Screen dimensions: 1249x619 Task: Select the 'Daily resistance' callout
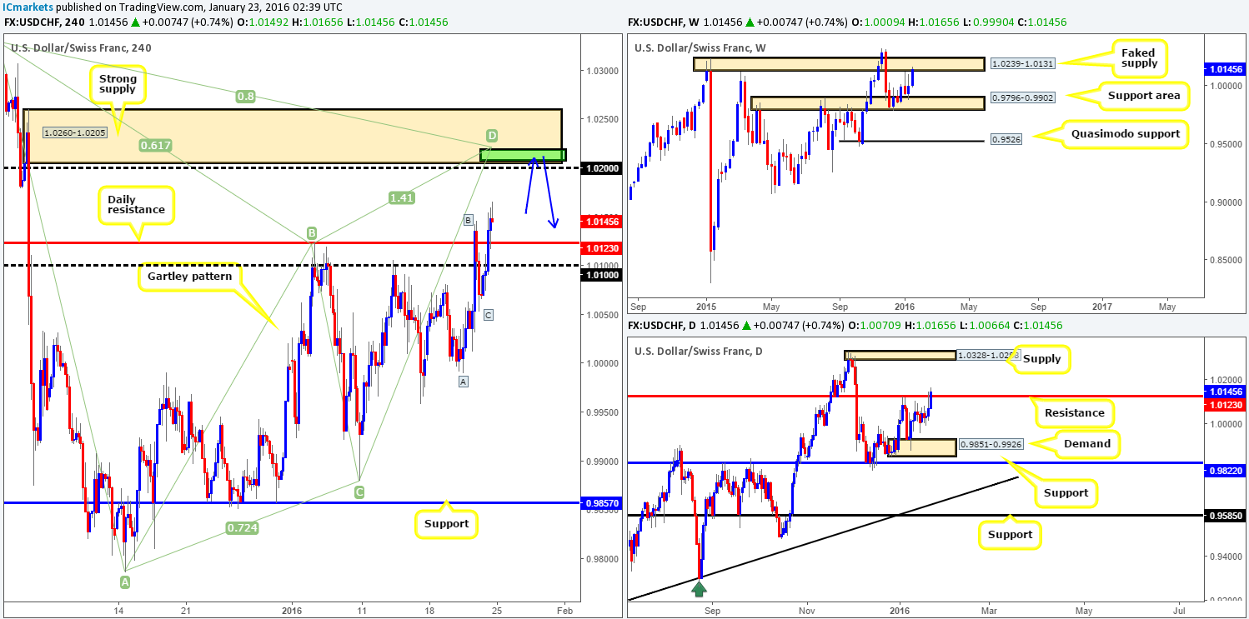pos(136,205)
